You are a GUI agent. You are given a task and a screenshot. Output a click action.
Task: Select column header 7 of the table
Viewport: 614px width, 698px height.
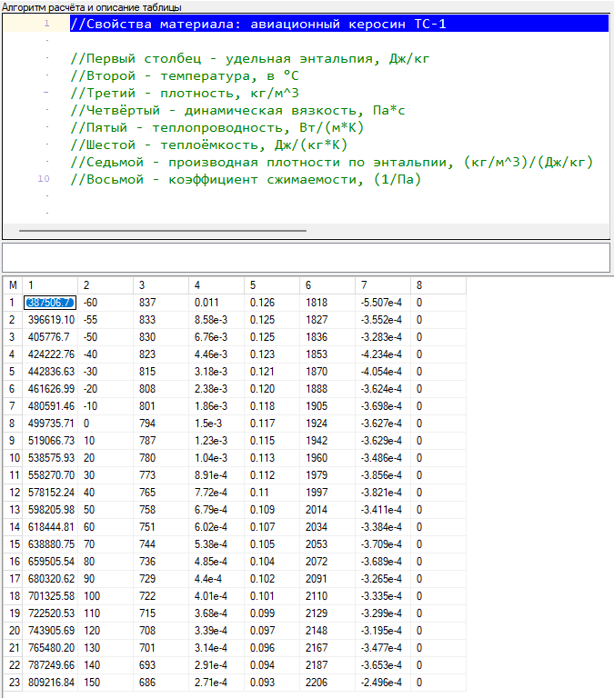(x=382, y=285)
